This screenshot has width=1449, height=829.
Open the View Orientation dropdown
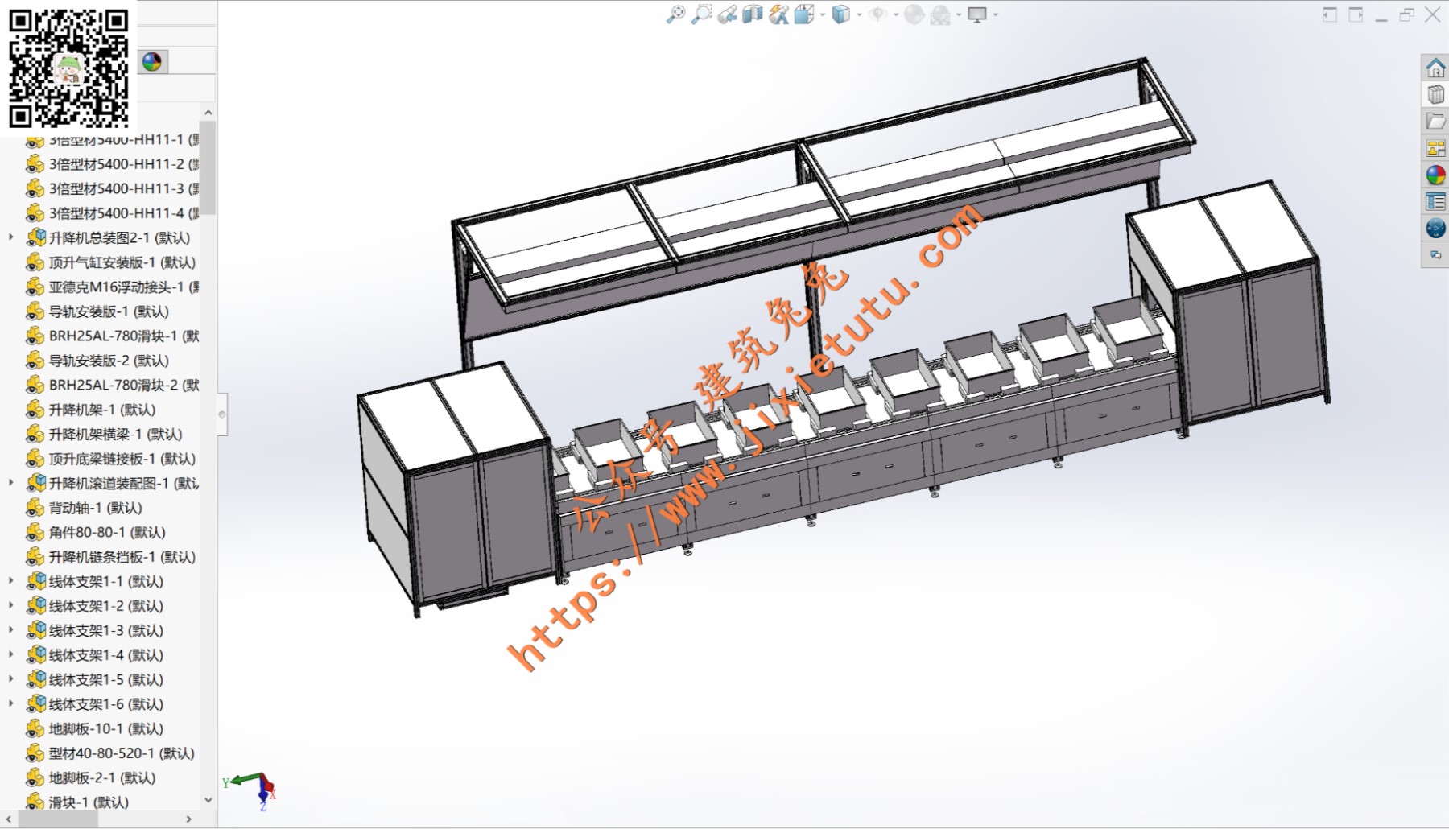(x=822, y=15)
